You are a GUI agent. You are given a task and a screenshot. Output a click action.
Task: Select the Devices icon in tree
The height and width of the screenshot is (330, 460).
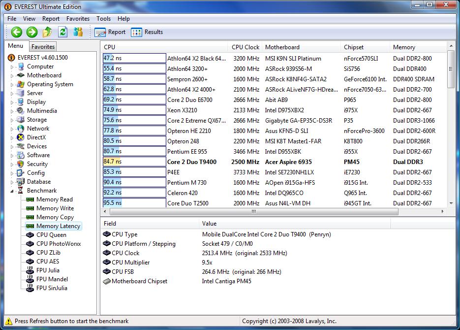pyautogui.click(x=21, y=146)
